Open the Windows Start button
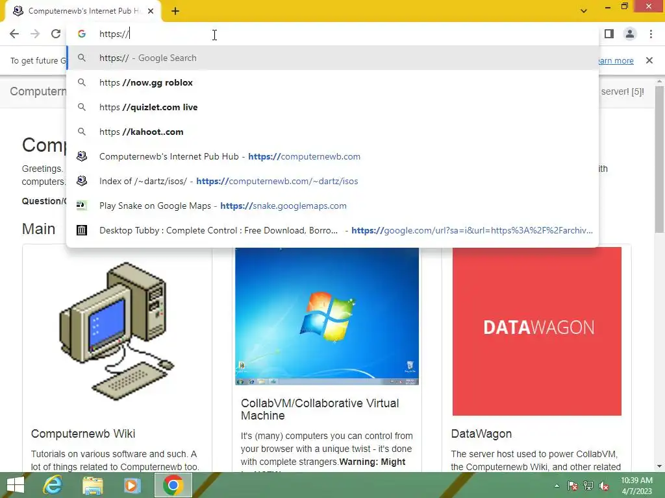 point(16,485)
